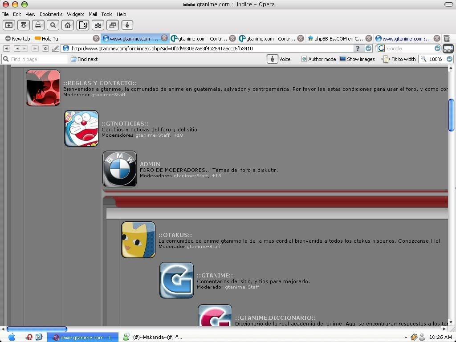456x342 pixels.
Task: Open the ::GTNOTICIAS:: forum link
Action: [125, 124]
